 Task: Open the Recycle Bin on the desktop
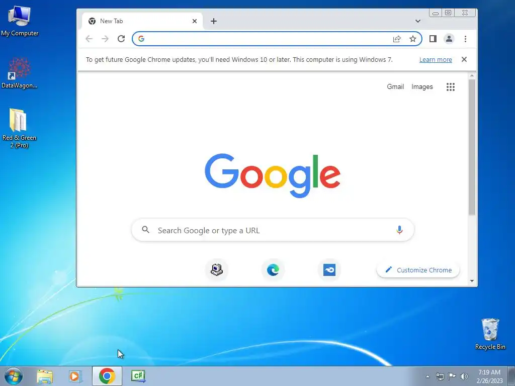pyautogui.click(x=490, y=334)
